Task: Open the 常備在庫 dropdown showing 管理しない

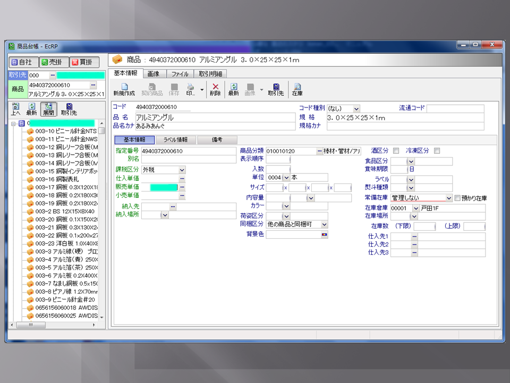Action: click(x=449, y=198)
